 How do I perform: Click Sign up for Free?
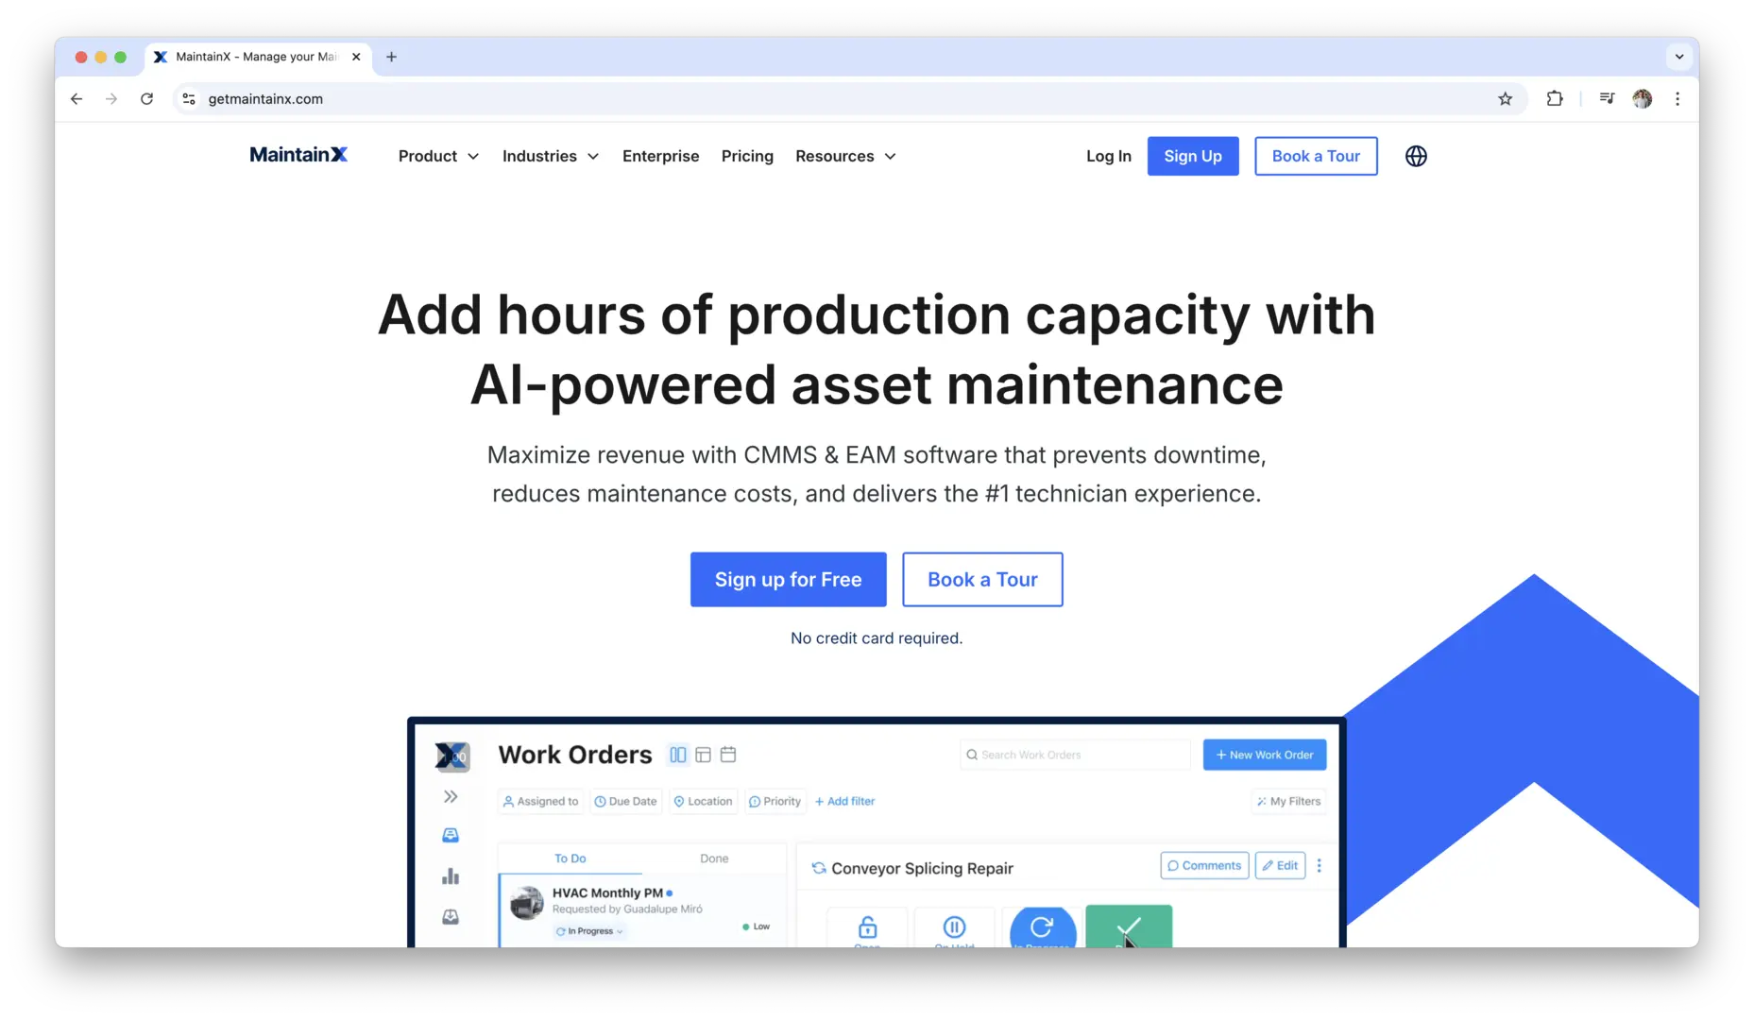tap(788, 579)
